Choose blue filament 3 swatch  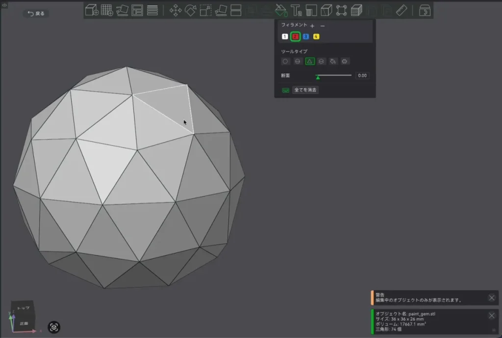tap(306, 36)
